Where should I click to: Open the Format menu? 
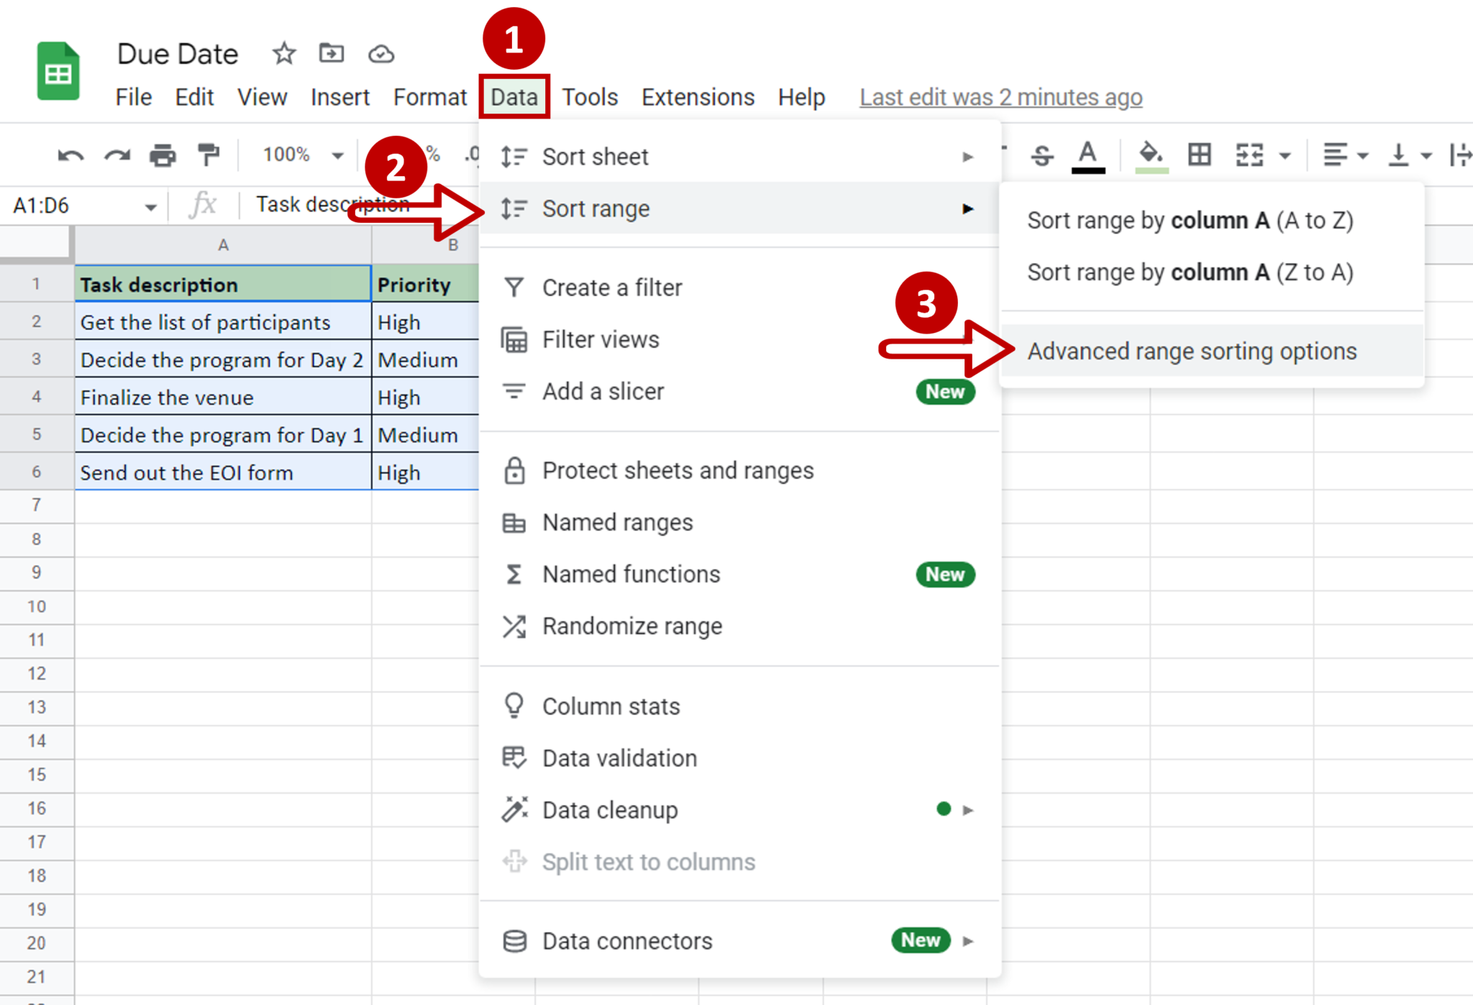pyautogui.click(x=429, y=97)
